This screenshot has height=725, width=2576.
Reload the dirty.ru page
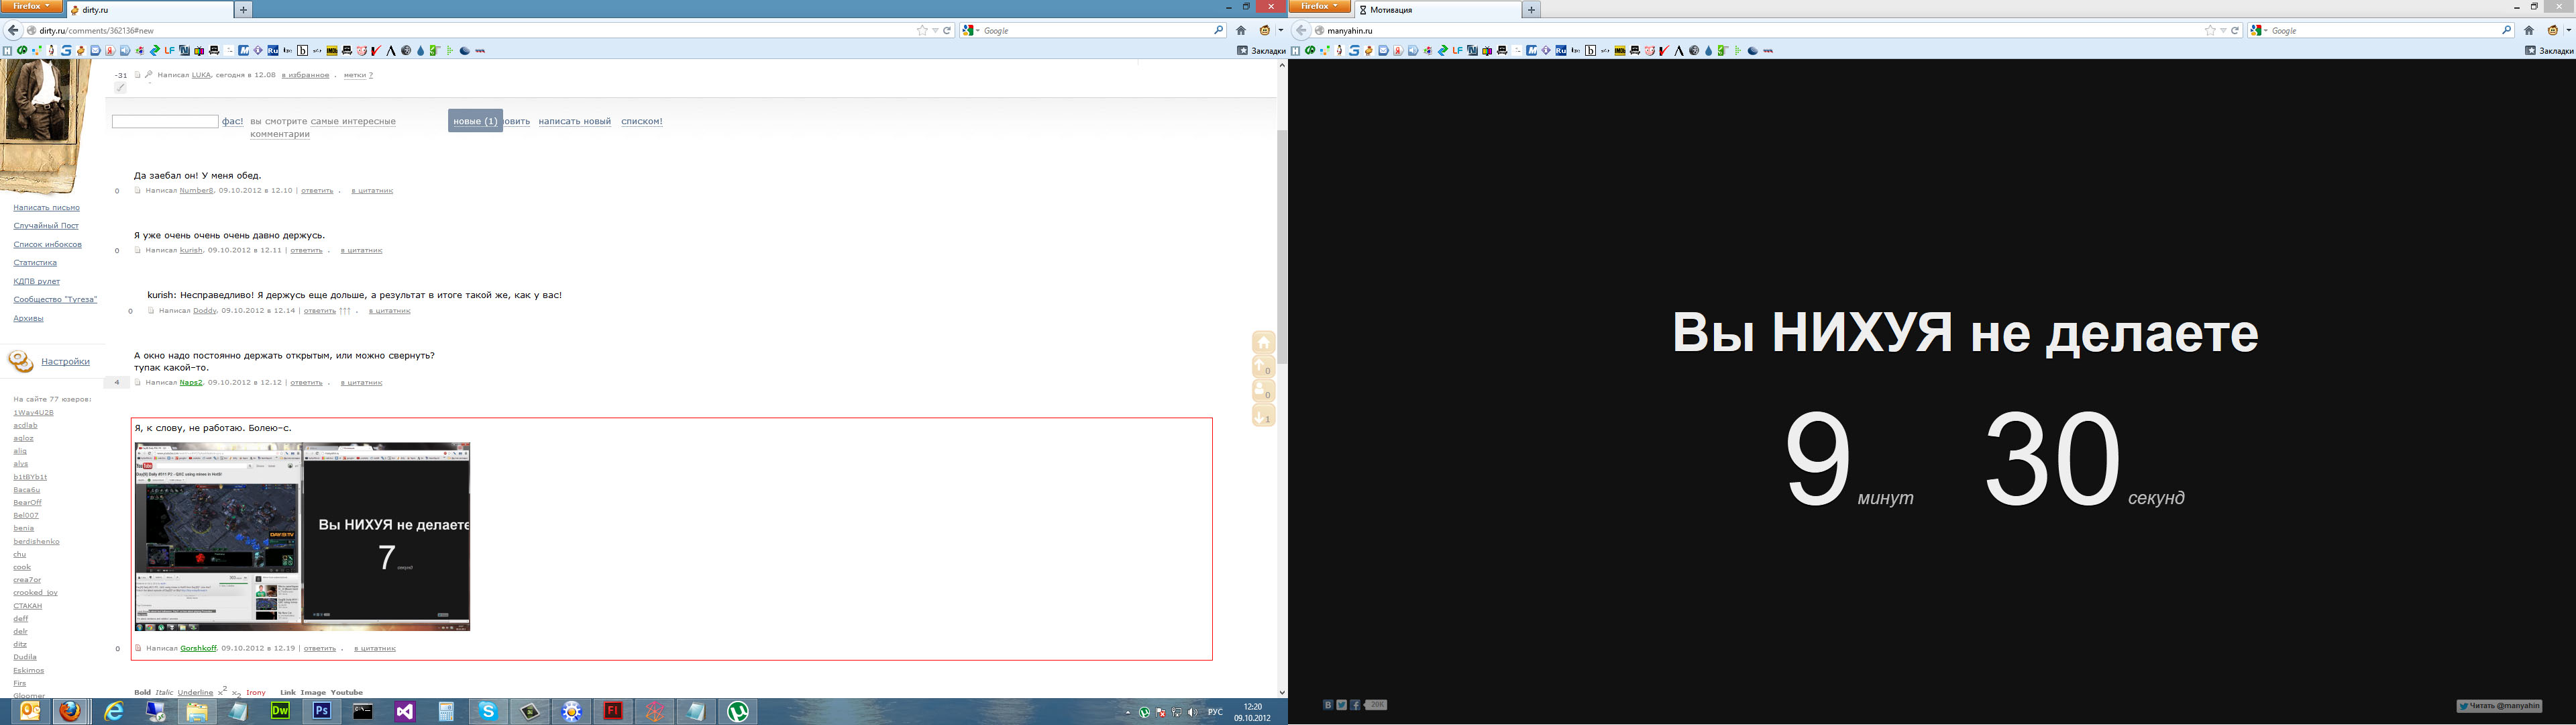[947, 30]
